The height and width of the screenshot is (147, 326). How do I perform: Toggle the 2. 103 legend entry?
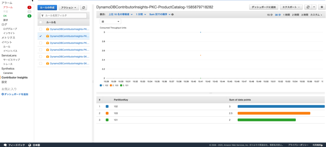pyautogui.click(x=114, y=85)
